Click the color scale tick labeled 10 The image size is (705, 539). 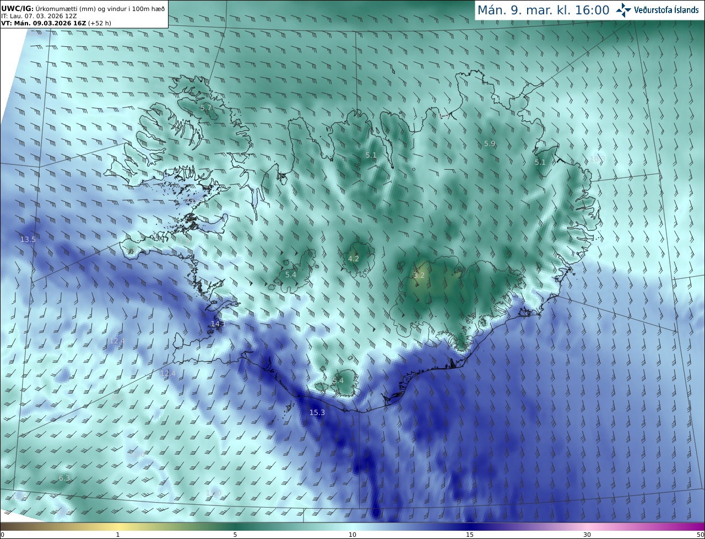(x=352, y=535)
